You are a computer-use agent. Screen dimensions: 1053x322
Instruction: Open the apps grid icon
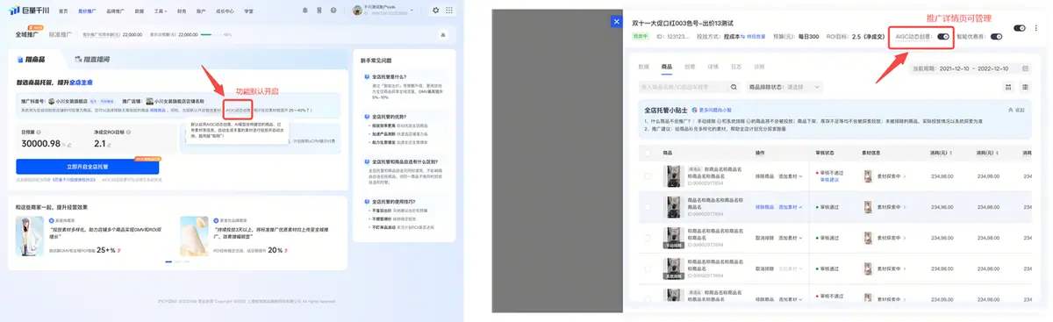click(x=449, y=11)
